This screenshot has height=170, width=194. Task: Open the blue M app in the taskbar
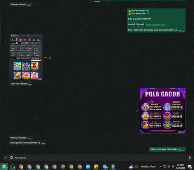click(x=88, y=166)
